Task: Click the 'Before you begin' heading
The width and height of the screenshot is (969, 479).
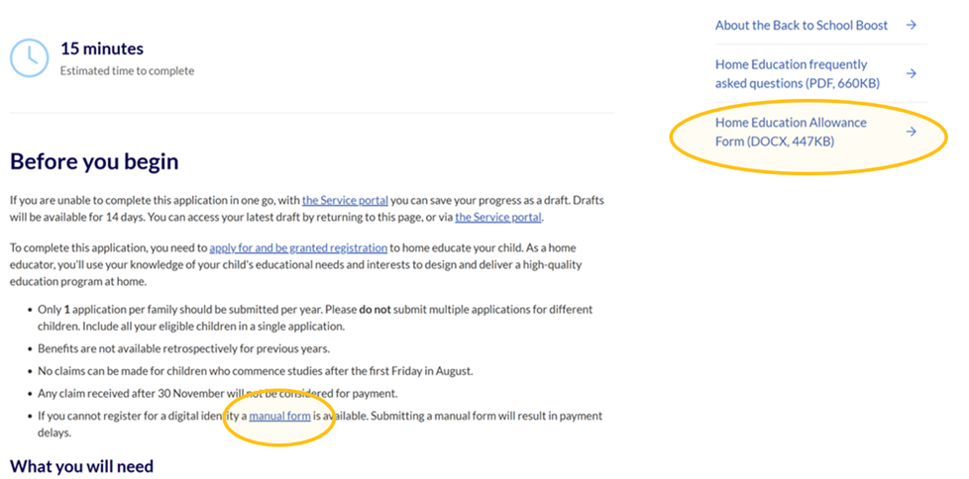Action: (94, 161)
